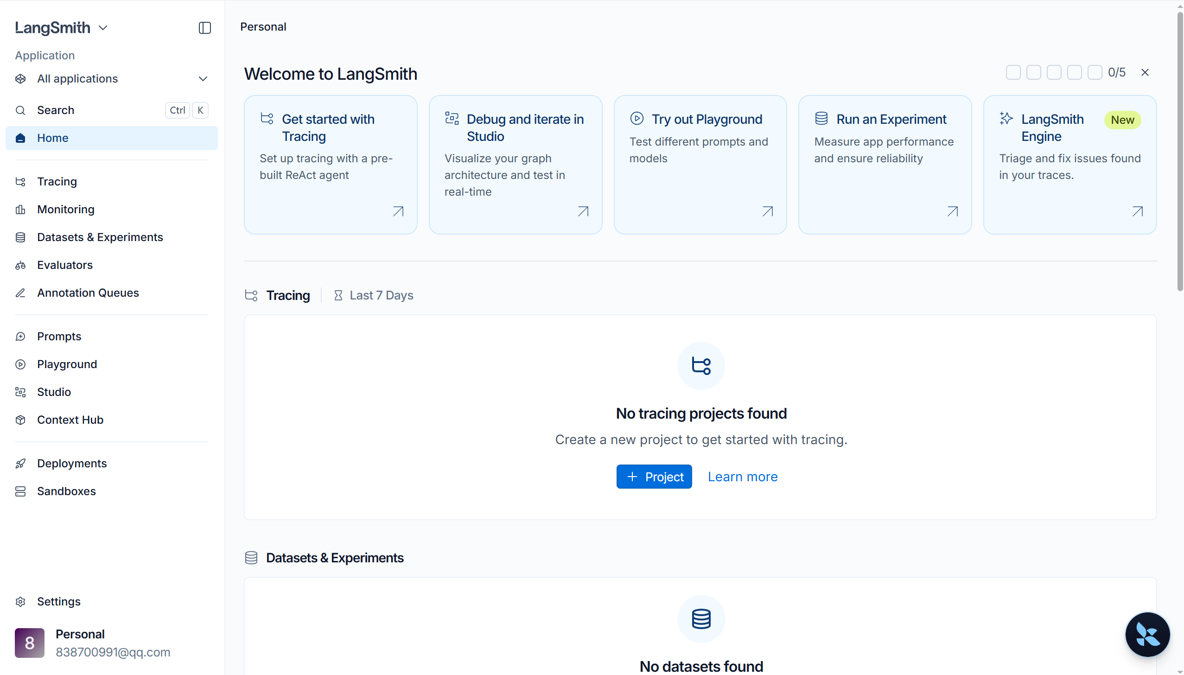
Task: Tick the third onboarding progress checkbox
Action: pyautogui.click(x=1054, y=72)
